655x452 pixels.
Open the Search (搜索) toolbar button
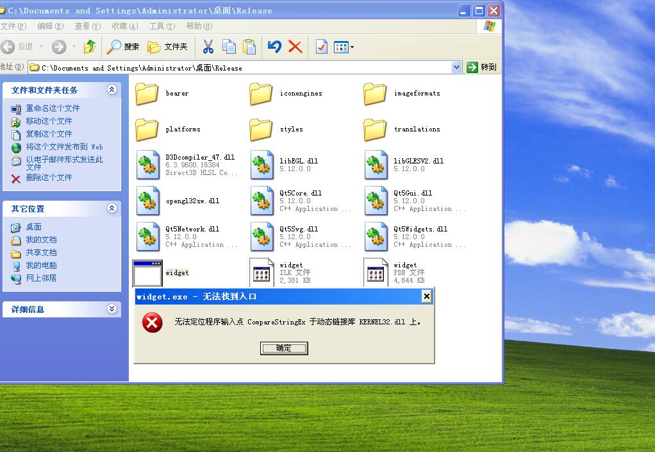(123, 47)
